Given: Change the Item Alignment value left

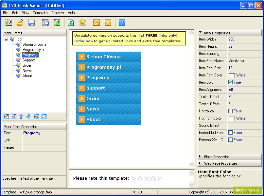Looking at the screenshot, I should click(x=244, y=90).
